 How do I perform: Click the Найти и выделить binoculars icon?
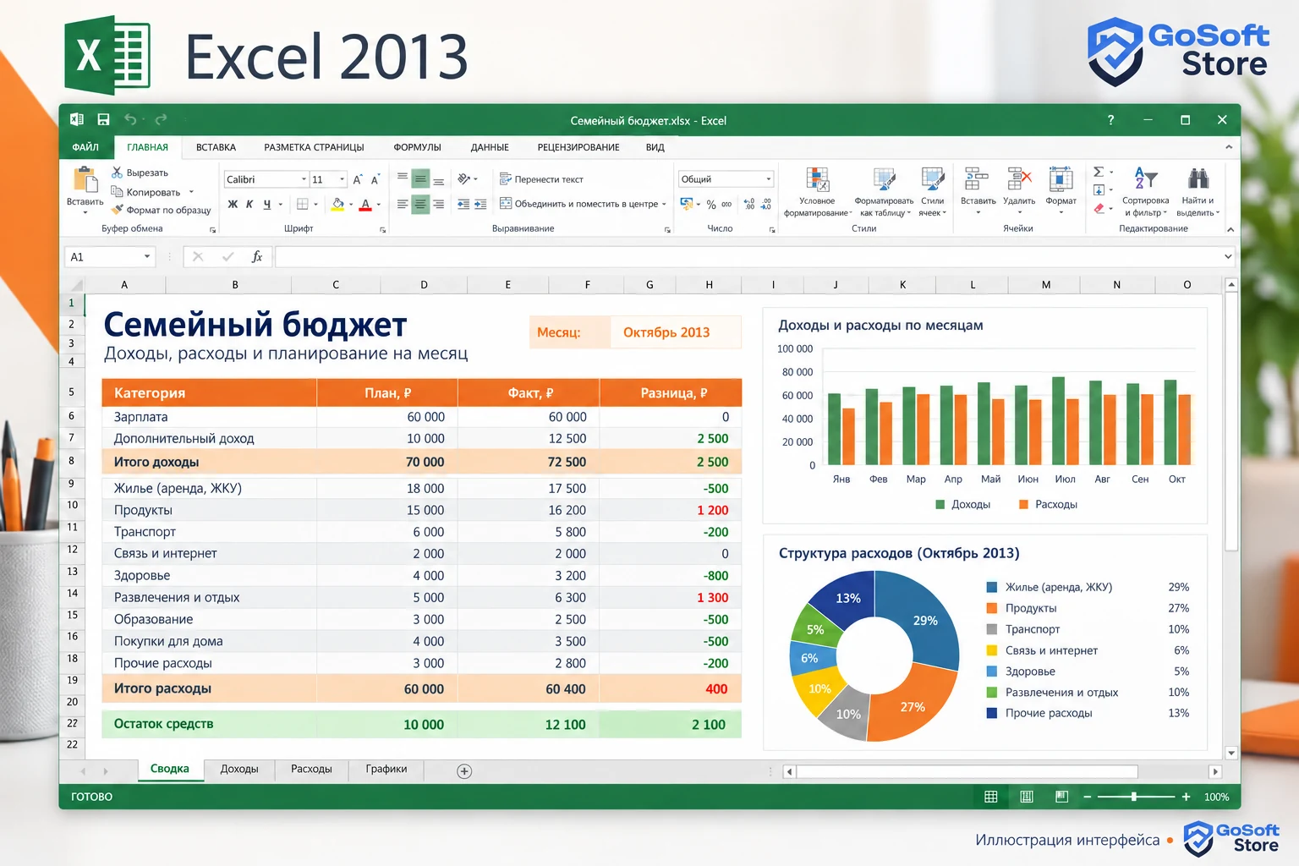pos(1198,179)
